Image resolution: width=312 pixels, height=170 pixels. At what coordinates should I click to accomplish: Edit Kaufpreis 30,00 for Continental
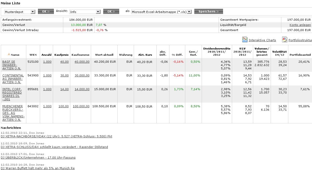pos(65,75)
